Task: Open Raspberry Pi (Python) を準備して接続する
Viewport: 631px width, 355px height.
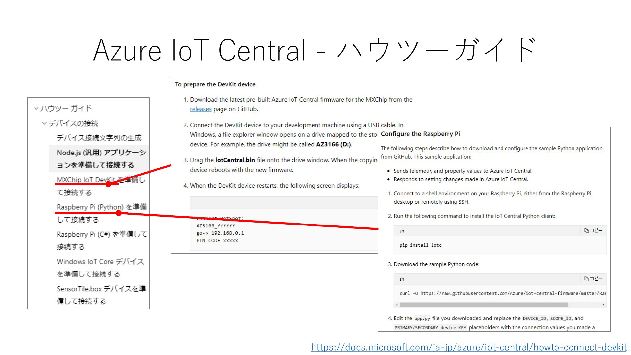Action: [x=102, y=213]
